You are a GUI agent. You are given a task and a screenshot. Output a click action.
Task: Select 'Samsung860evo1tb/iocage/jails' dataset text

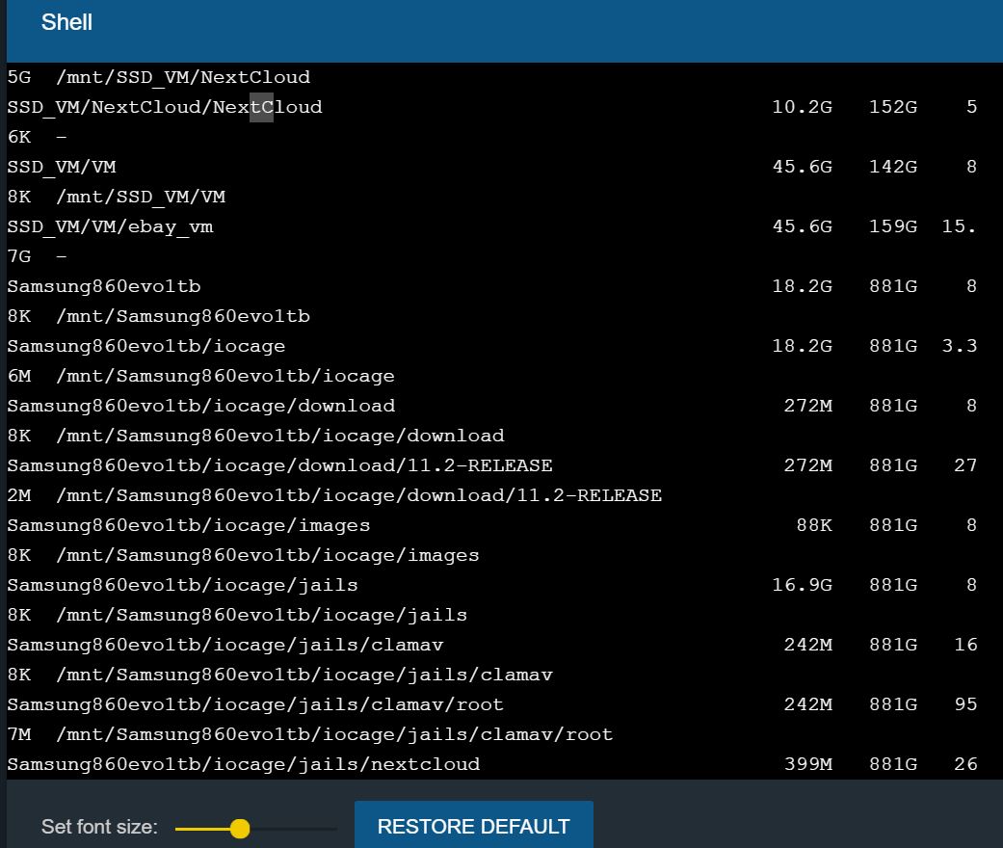pos(182,585)
